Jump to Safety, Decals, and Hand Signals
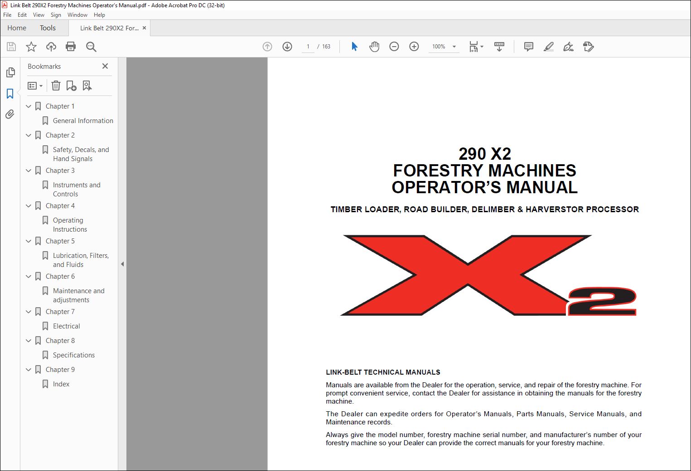 tap(81, 154)
